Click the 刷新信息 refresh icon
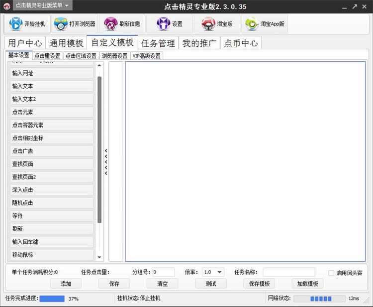Viewport: 373px width, 307px height. click(110, 24)
